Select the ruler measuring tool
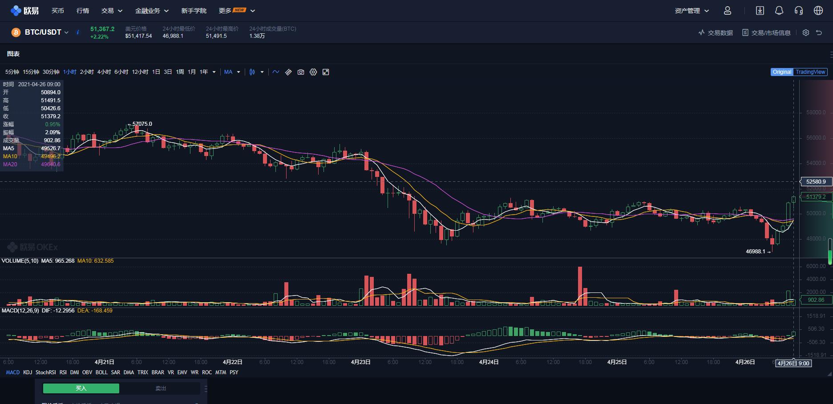Image resolution: width=833 pixels, height=404 pixels. click(288, 72)
